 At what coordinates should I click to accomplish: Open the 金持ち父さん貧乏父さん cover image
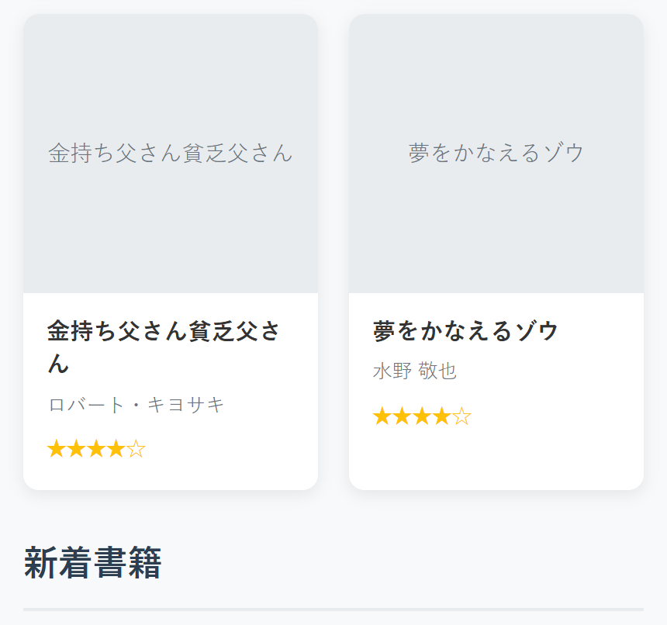pos(171,154)
